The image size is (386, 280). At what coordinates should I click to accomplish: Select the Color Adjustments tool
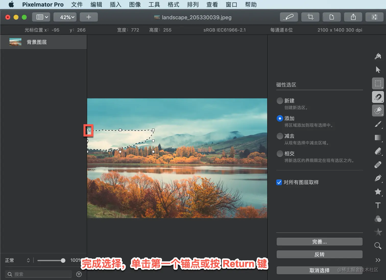pos(378,219)
